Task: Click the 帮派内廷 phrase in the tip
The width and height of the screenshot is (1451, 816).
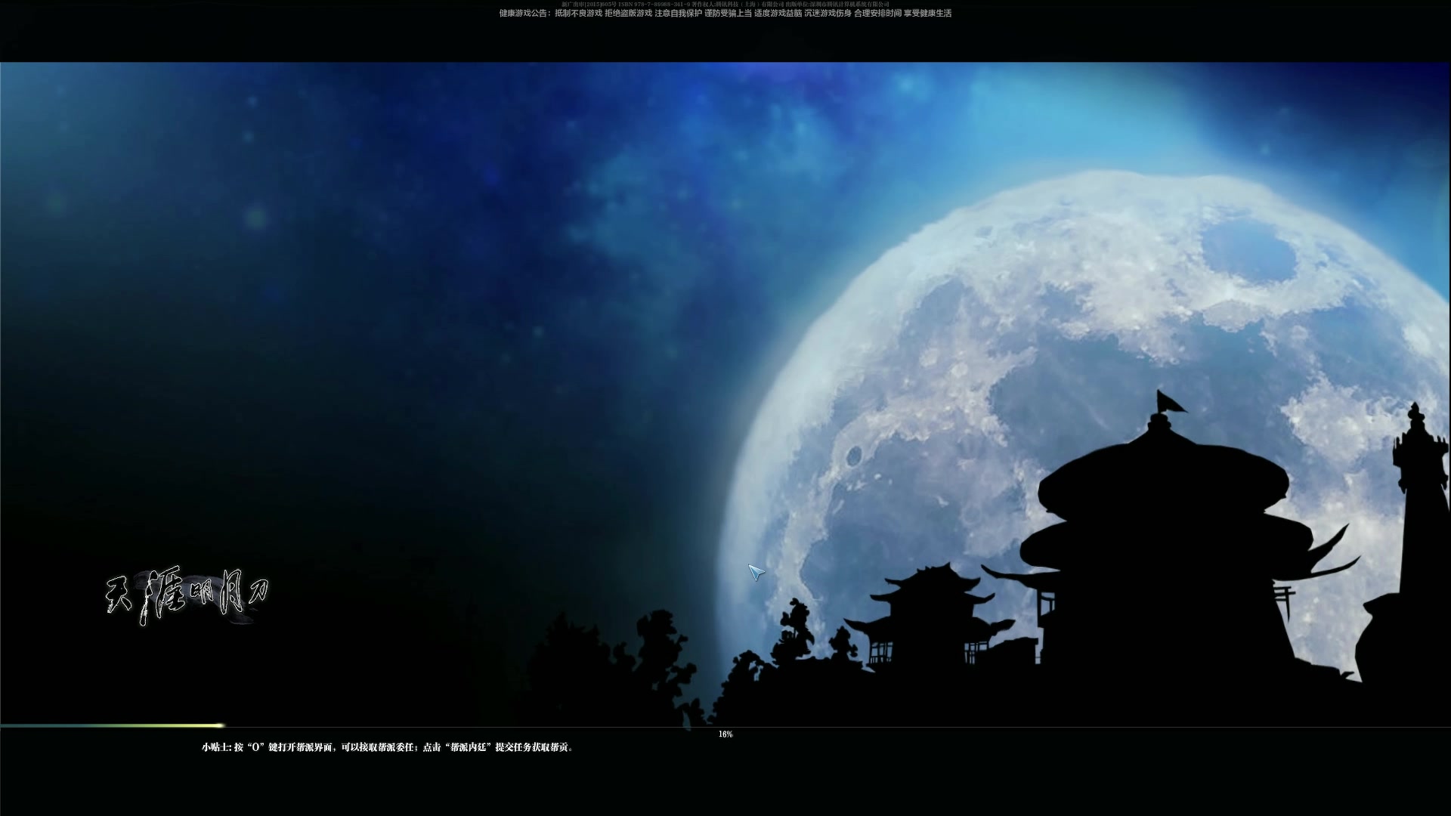Action: [469, 748]
